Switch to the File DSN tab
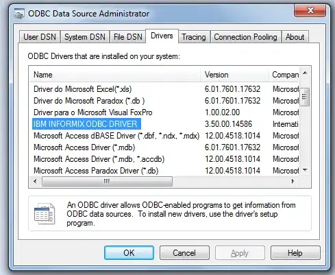This screenshot has width=335, height=275. tap(128, 37)
